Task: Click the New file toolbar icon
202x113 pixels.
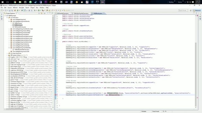Action: click(2, 10)
